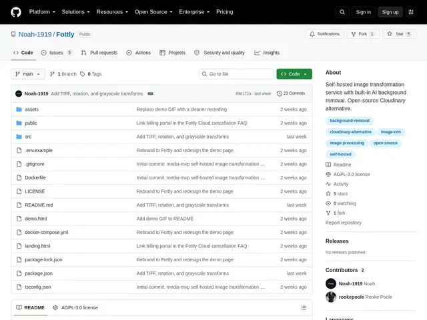Switch to the Code tab
This screenshot has width=427, height=320.
point(23,53)
